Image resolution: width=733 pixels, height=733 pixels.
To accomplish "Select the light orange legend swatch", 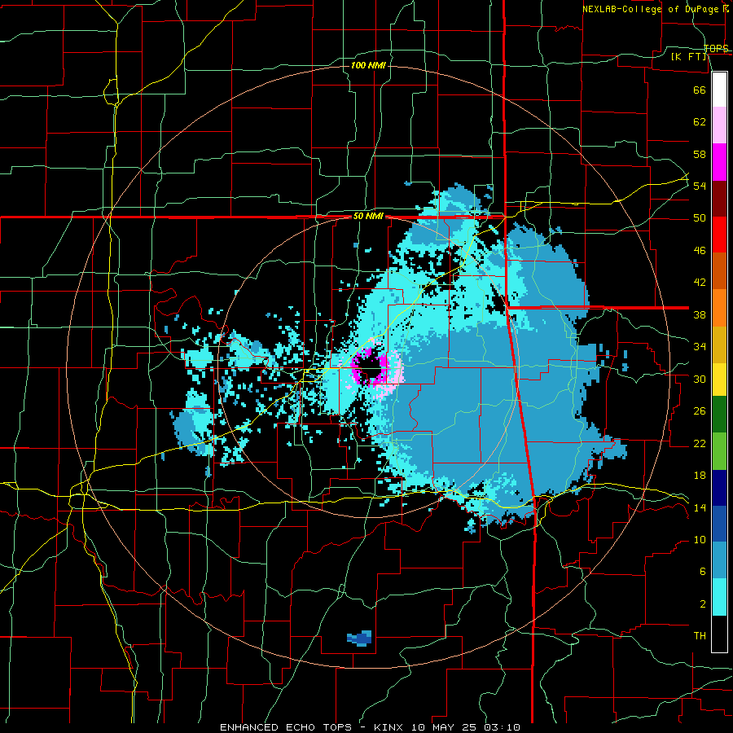I will (x=719, y=308).
